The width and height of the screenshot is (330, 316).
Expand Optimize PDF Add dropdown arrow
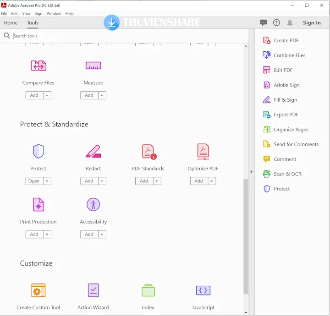click(212, 181)
